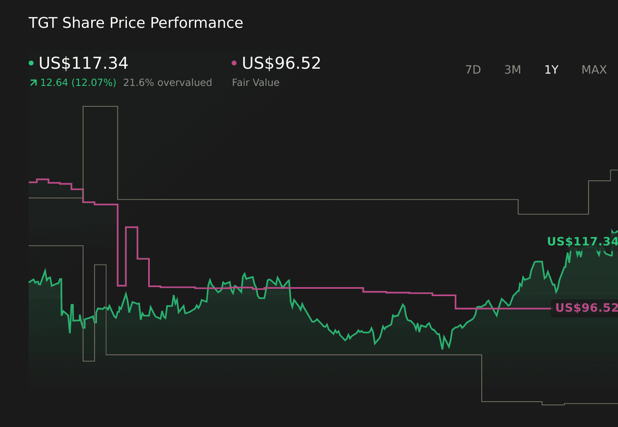Click the 21.6% overvalued text

(167, 83)
